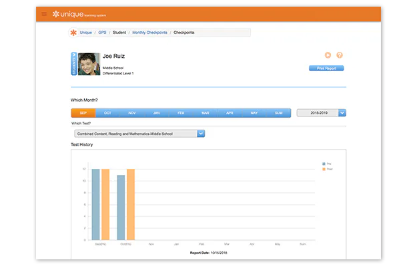Open the hamburger menu in orange header
Screen dimensions: 417x266
44,14
